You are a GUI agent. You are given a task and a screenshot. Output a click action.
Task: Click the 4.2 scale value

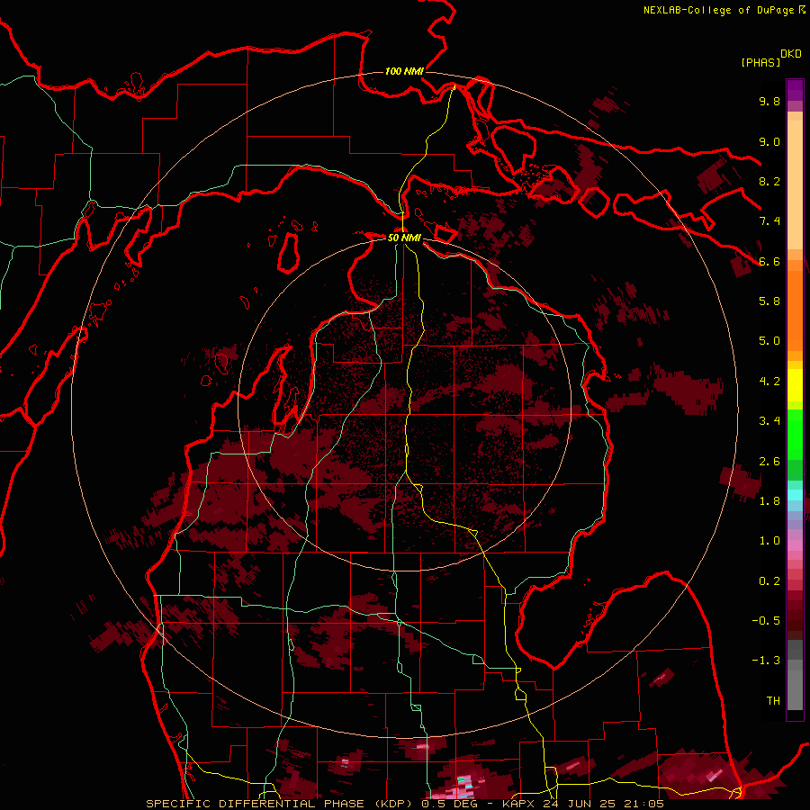(769, 382)
